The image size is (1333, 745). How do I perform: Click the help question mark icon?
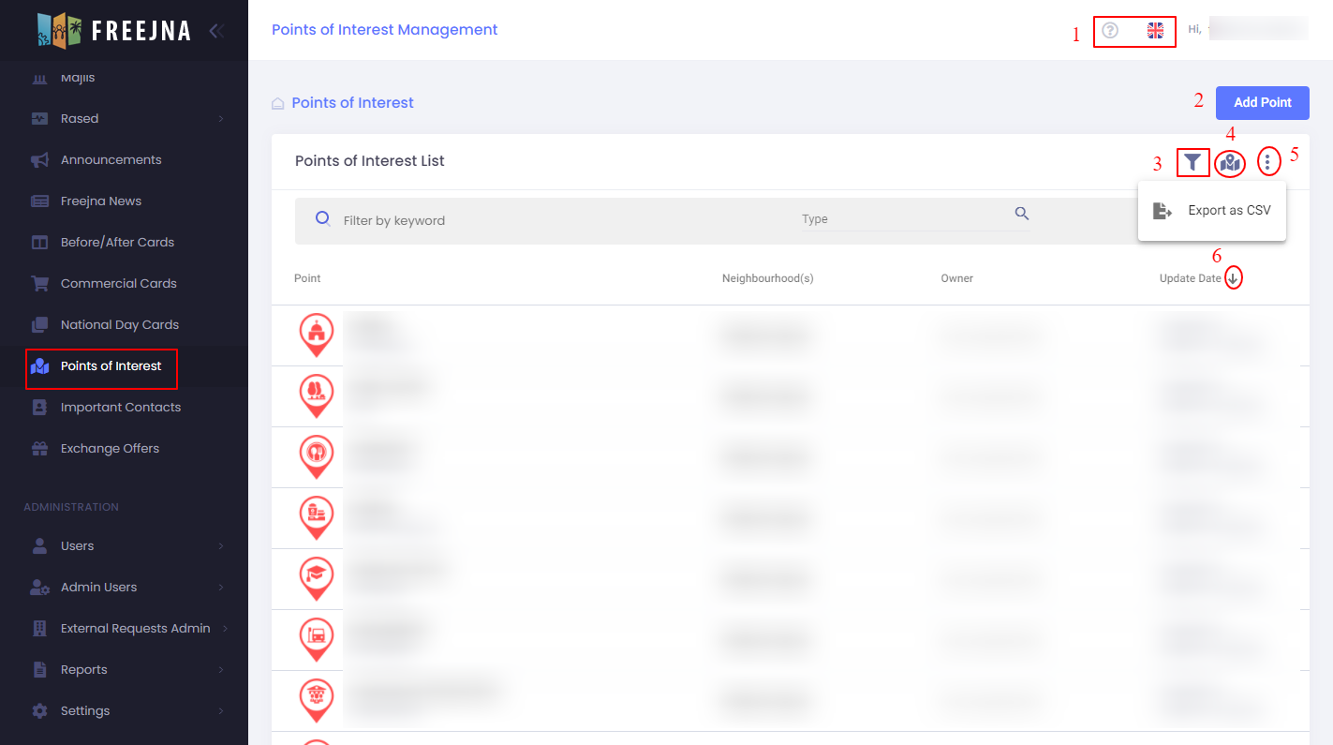[1110, 31]
